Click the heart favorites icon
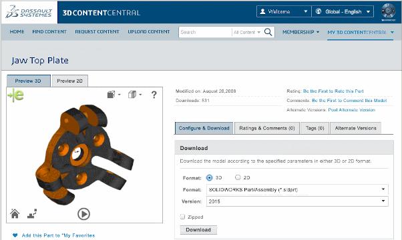This screenshot has height=240, width=402. coord(15,235)
